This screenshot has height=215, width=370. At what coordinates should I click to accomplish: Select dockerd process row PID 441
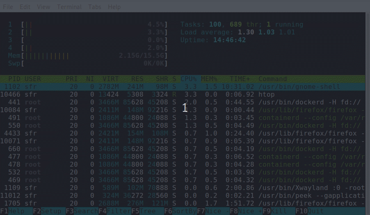tap(183, 102)
